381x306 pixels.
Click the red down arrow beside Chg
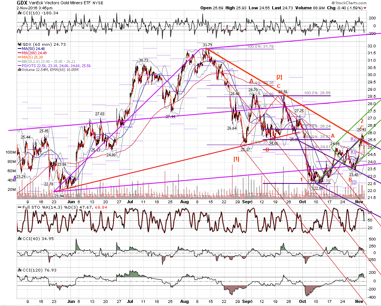pyautogui.click(x=365, y=8)
